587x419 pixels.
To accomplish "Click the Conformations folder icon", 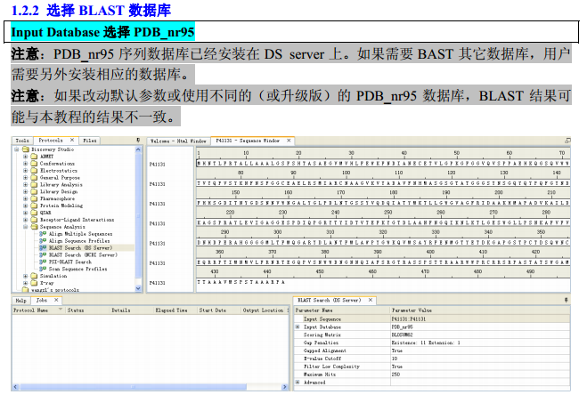I will (34, 164).
